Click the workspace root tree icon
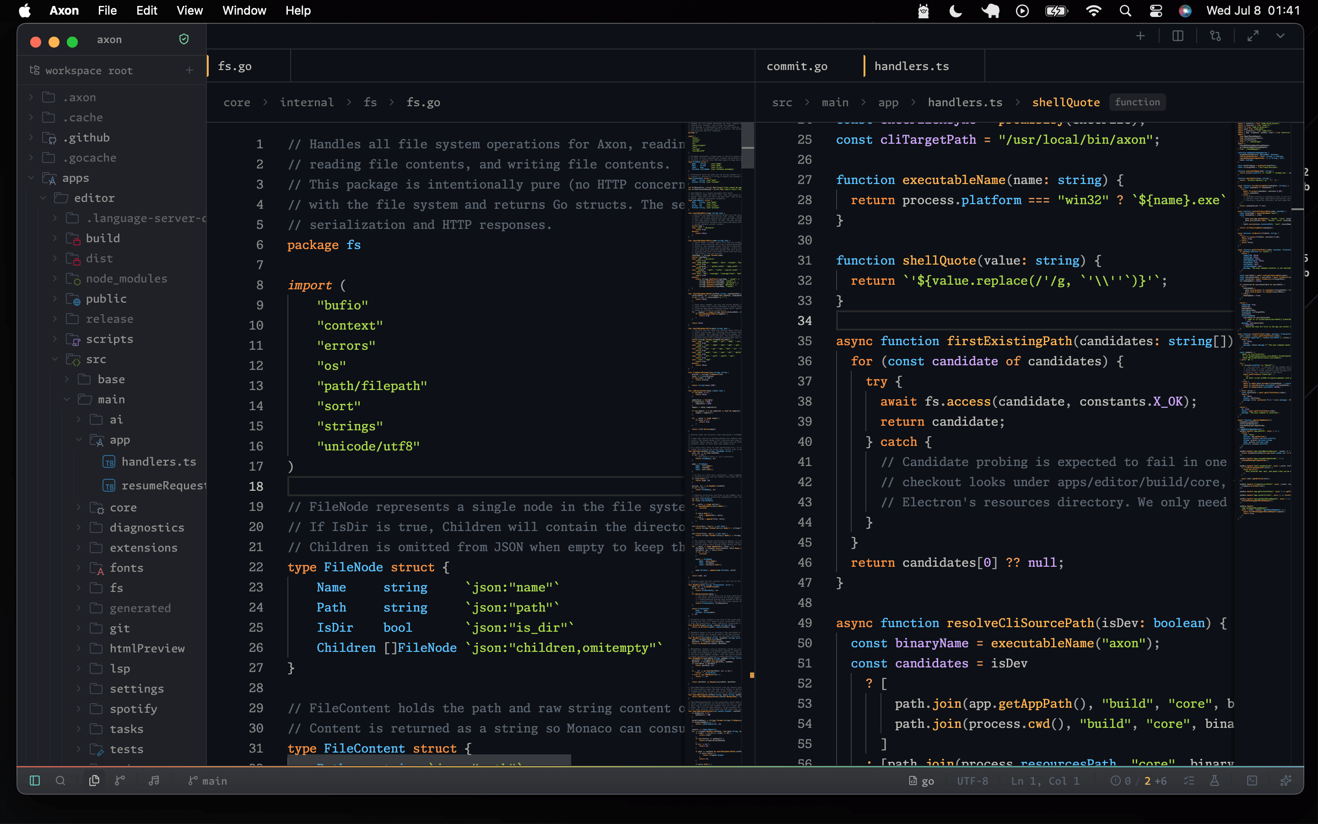 pyautogui.click(x=35, y=70)
